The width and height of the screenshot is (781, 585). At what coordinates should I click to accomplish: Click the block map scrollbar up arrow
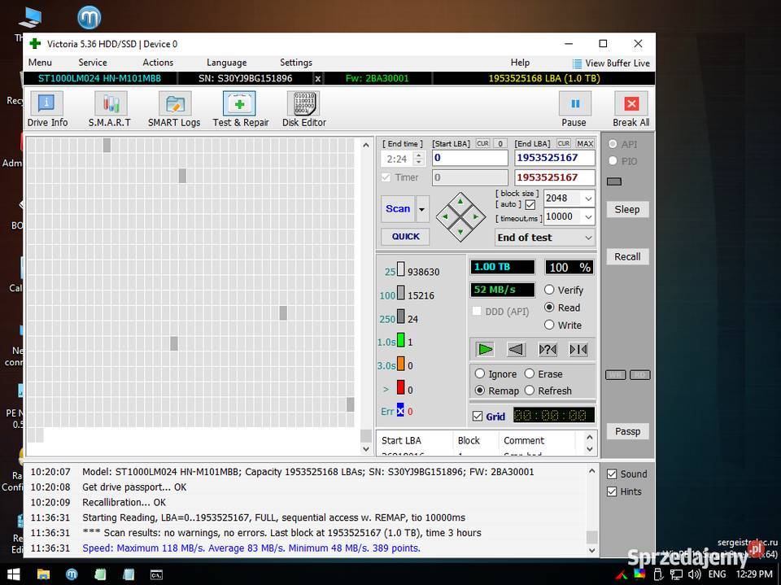[x=366, y=145]
